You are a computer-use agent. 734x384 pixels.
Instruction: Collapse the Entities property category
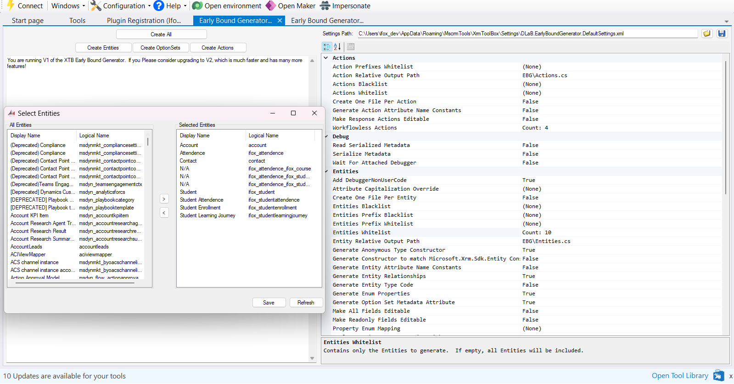click(x=326, y=171)
